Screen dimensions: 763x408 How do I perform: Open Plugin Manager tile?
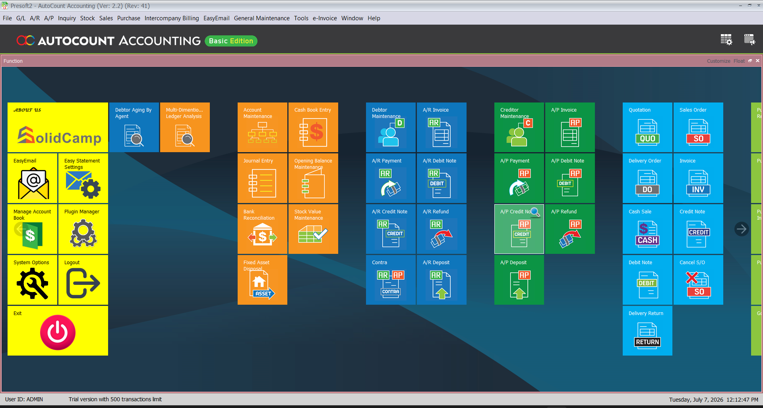coord(83,229)
